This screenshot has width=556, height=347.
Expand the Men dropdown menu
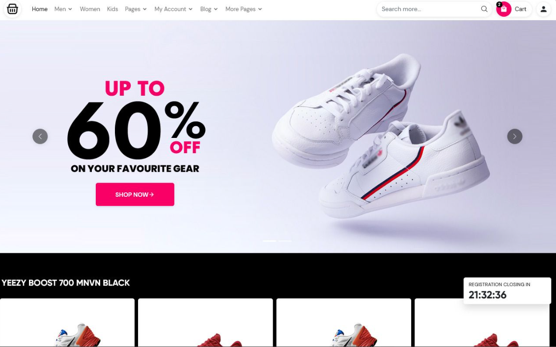pos(63,9)
